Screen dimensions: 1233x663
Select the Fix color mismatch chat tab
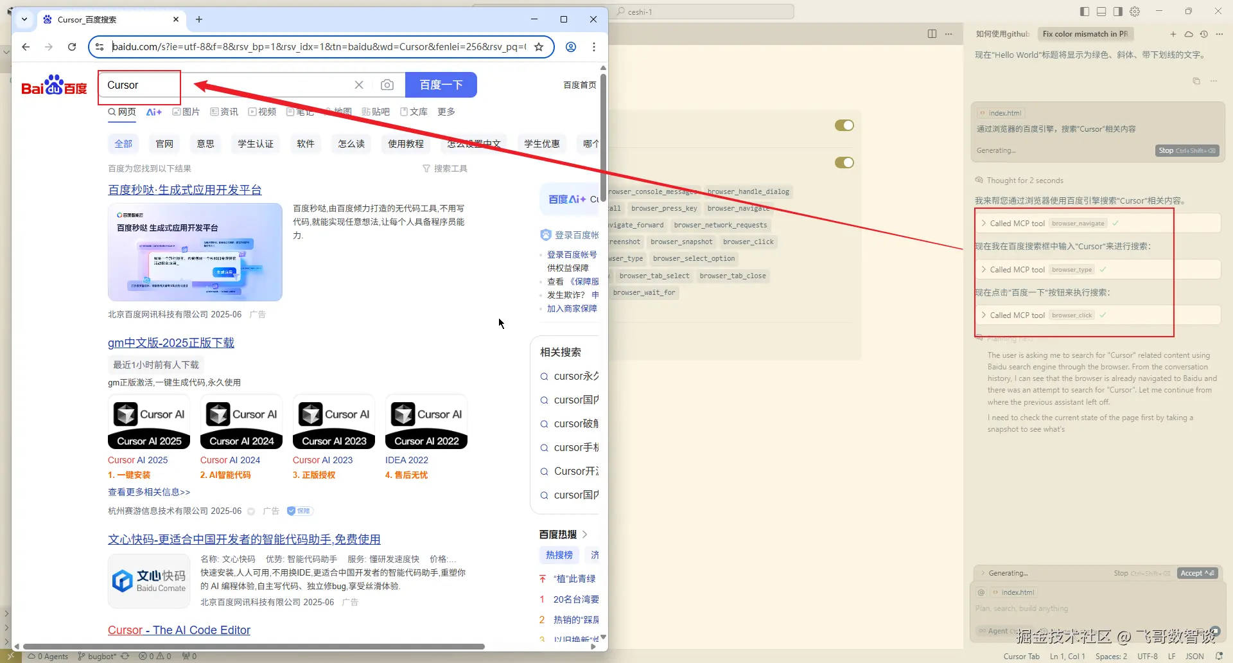pyautogui.click(x=1085, y=34)
